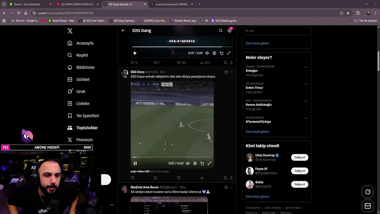
Task: Open Bildirimler notifications page
Action: pyautogui.click(x=81, y=67)
